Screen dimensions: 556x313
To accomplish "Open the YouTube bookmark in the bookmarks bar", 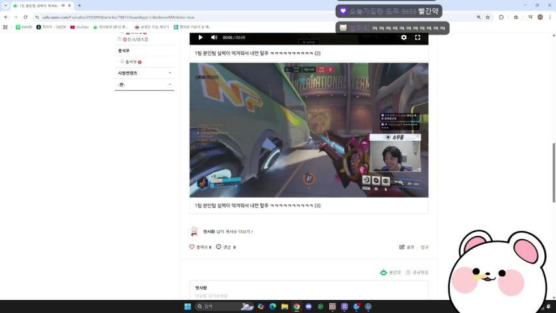I will click(x=80, y=27).
